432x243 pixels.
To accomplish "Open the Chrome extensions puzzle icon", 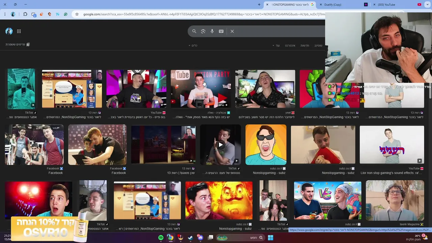I will coord(25,14).
